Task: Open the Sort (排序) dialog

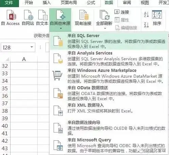Action: [157, 18]
